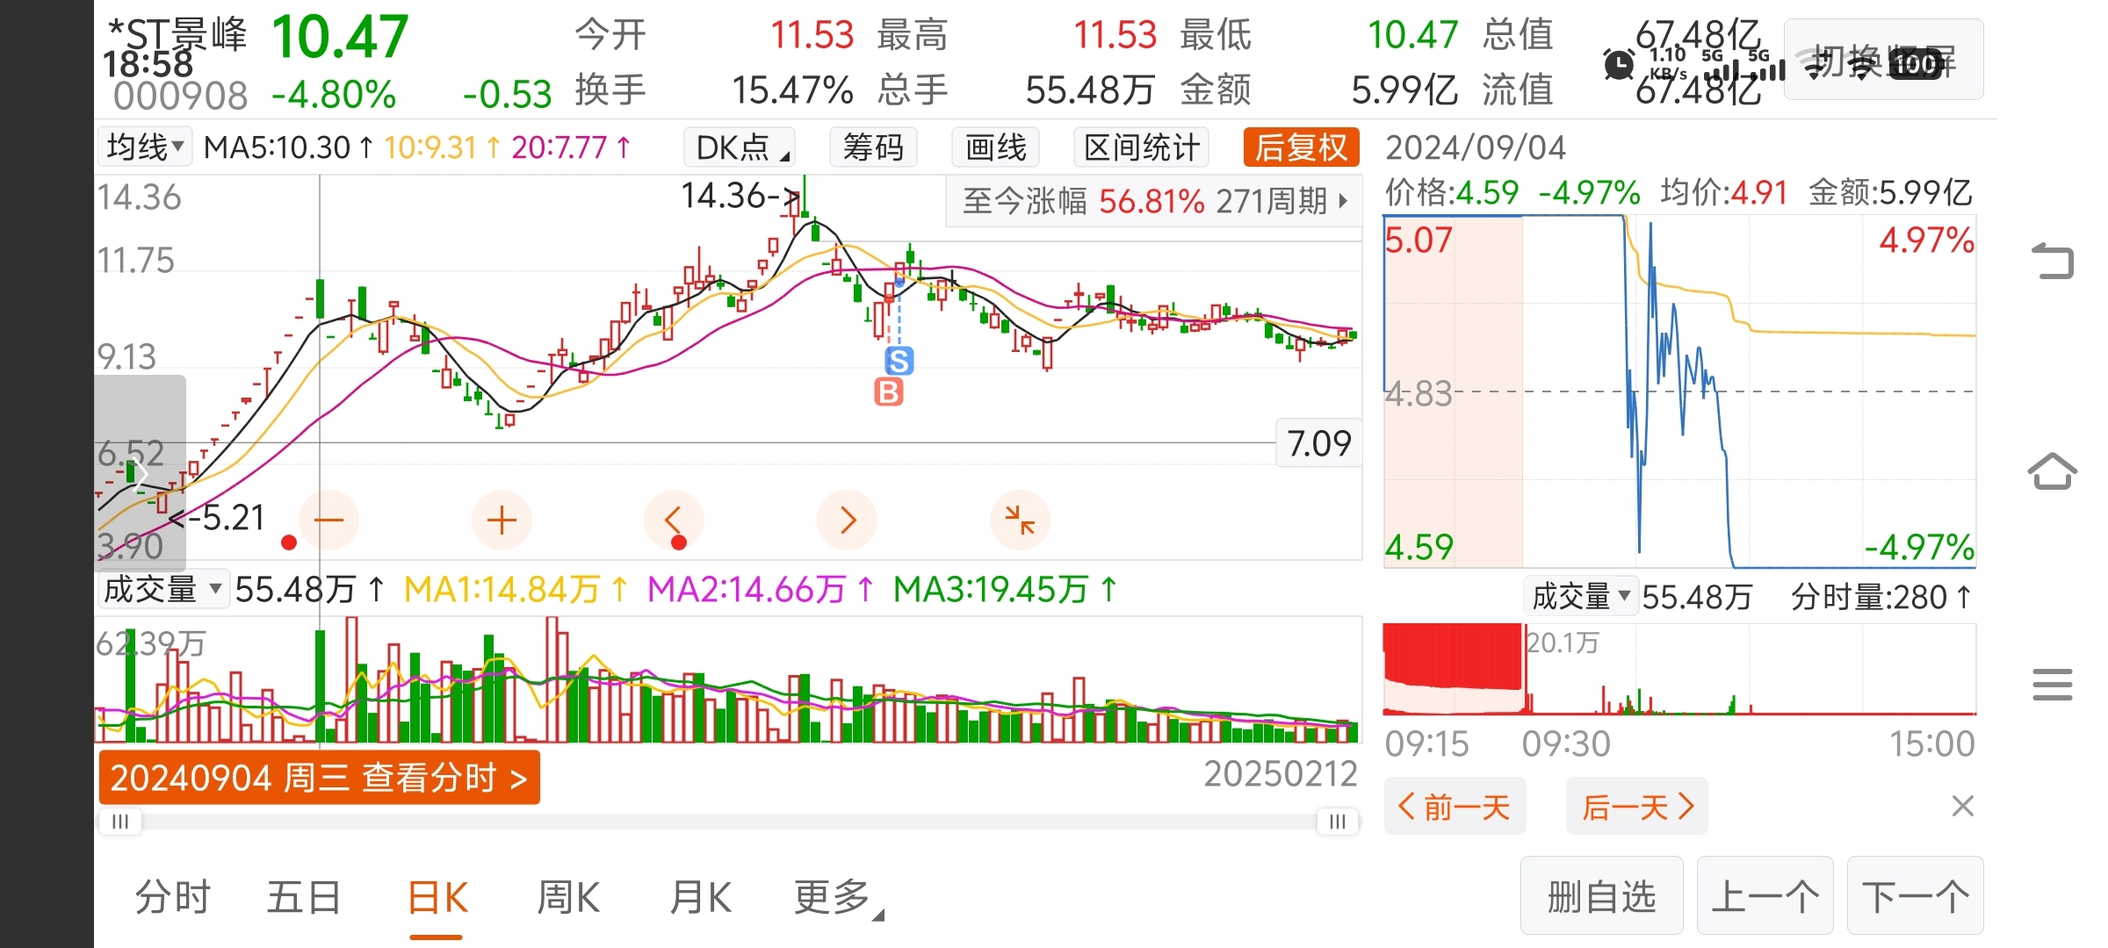Click the collapse arrows chart icon
Image resolution: width=2108 pixels, height=948 pixels.
[x=1020, y=521]
